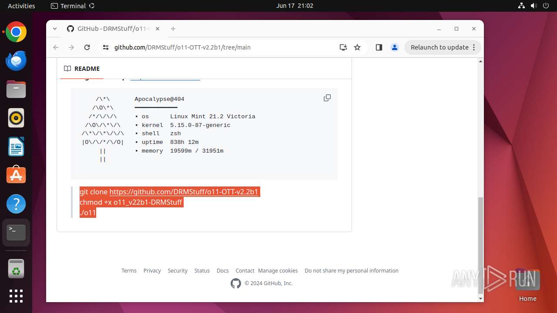Close the GitHub DRMStuff tab

(158, 29)
